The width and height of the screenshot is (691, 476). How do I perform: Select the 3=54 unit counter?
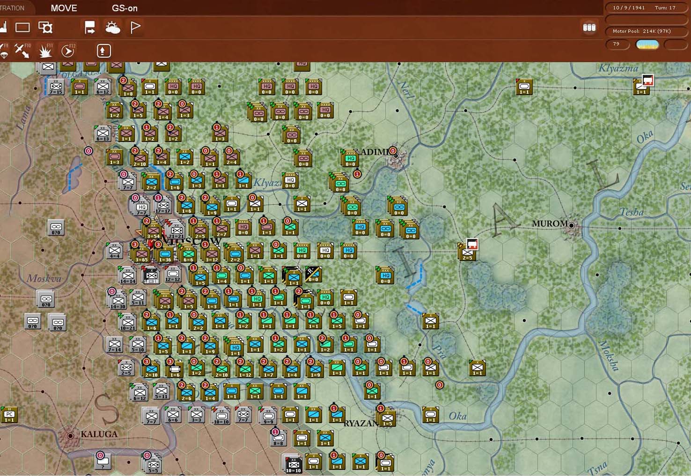tap(154, 231)
